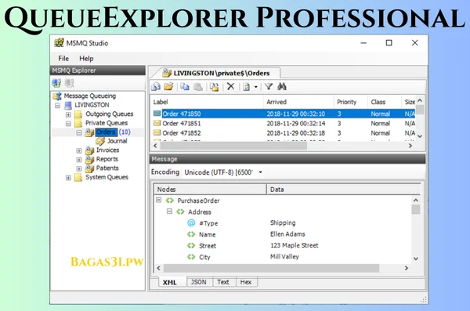Switch to the JSON tab
Image resolution: width=470 pixels, height=311 pixels.
pyautogui.click(x=199, y=282)
